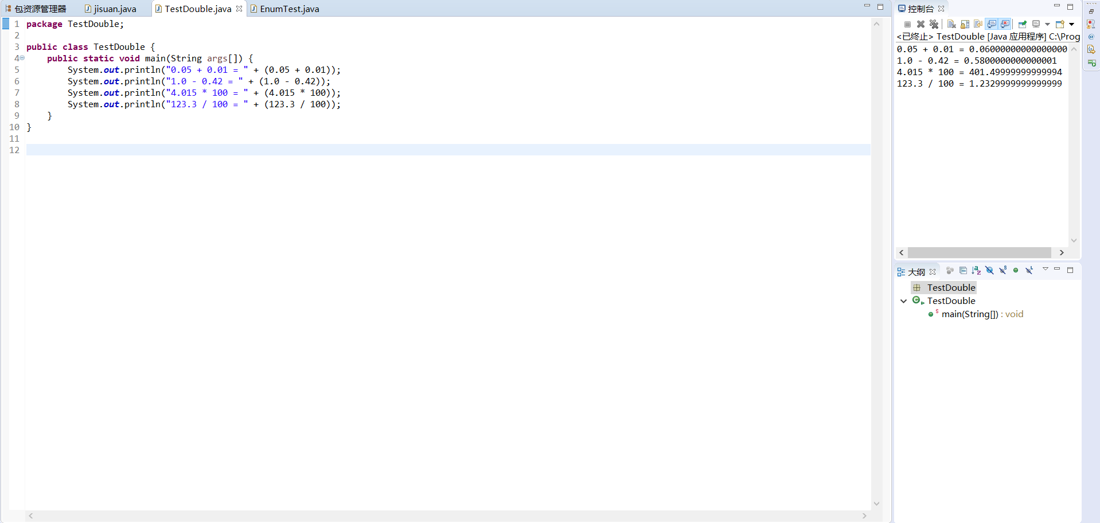The height and width of the screenshot is (523, 1100).
Task: Close the 控制台 console view tab
Action: pos(941,9)
